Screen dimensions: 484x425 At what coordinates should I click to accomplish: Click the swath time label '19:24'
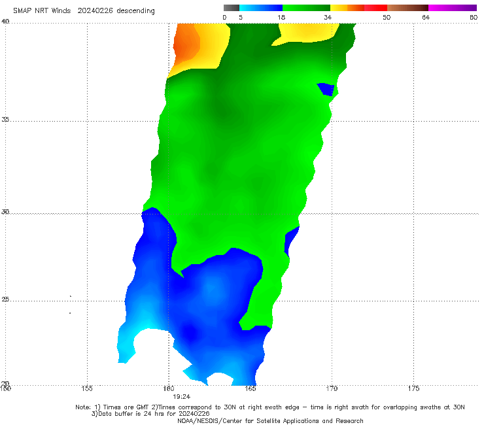point(182,397)
